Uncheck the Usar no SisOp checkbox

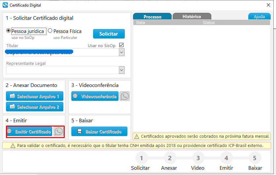pos(121,45)
